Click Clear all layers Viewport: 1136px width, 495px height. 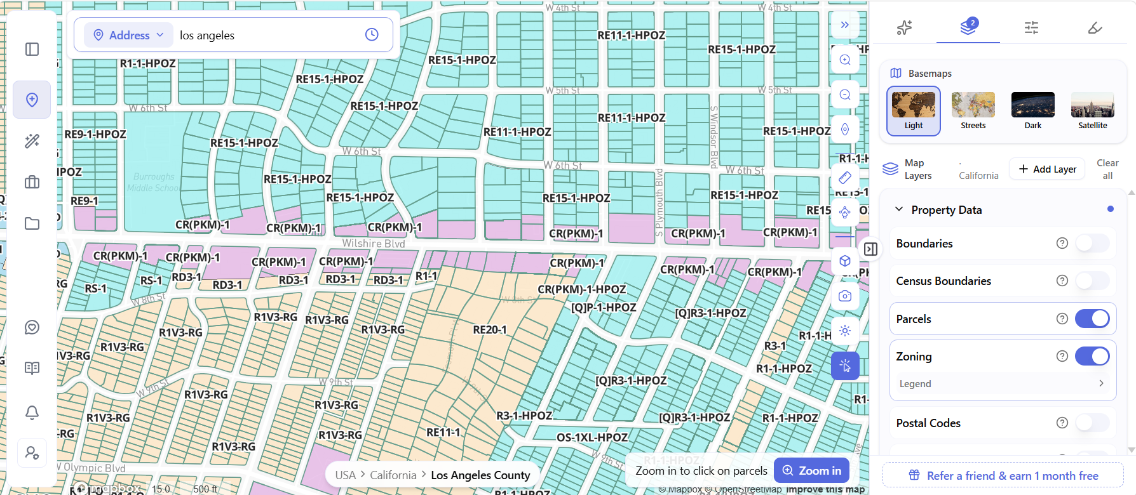click(1107, 169)
